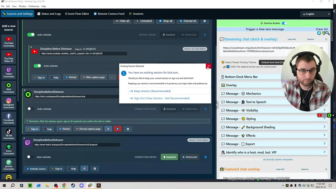This screenshot has width=336, height=189.
Task: Select Standard connection mode for Kick
Action: pos(170,109)
